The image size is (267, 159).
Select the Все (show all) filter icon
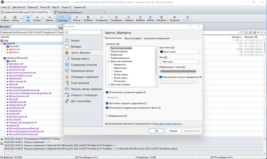click(x=28, y=19)
